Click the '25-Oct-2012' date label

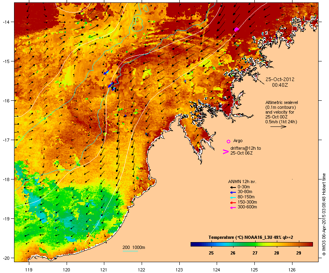tap(280, 79)
